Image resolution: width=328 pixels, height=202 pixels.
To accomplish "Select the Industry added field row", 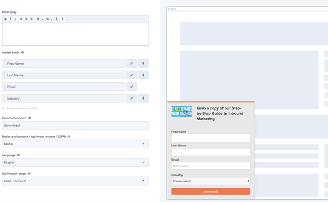I will 63,99.
